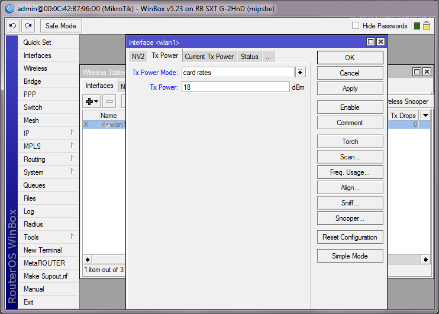This screenshot has width=439, height=314.
Task: Close the Interface wlan1 dialog
Action: pos(380,42)
